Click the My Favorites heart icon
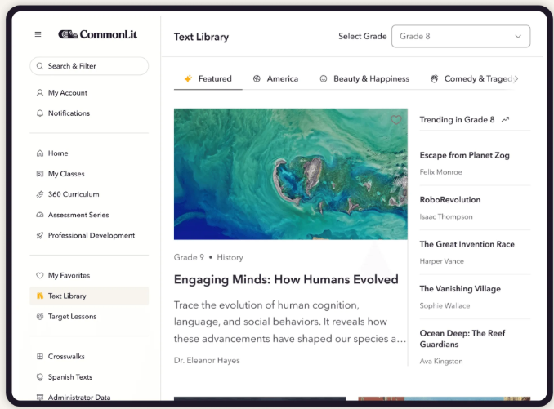Image resolution: width=554 pixels, height=409 pixels. click(40, 275)
